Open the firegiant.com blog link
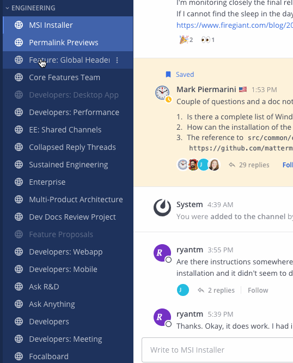293x363 pixels. 235,25
